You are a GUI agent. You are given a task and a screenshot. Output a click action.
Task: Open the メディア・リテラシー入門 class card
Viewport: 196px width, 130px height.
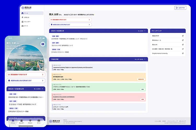pos(99,107)
